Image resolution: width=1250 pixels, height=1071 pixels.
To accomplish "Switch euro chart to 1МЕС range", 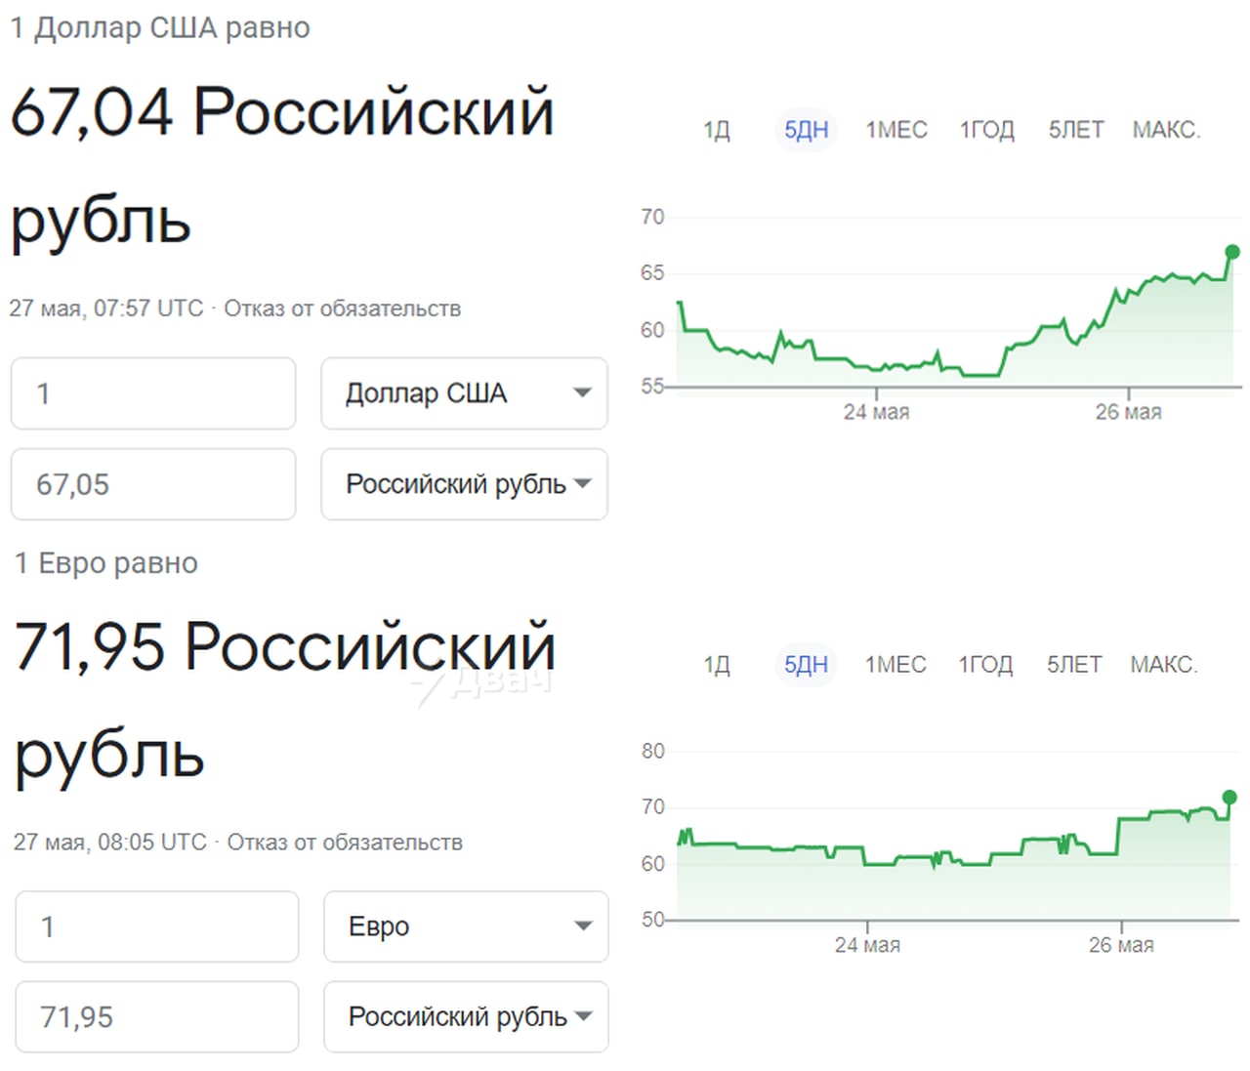I will [895, 665].
